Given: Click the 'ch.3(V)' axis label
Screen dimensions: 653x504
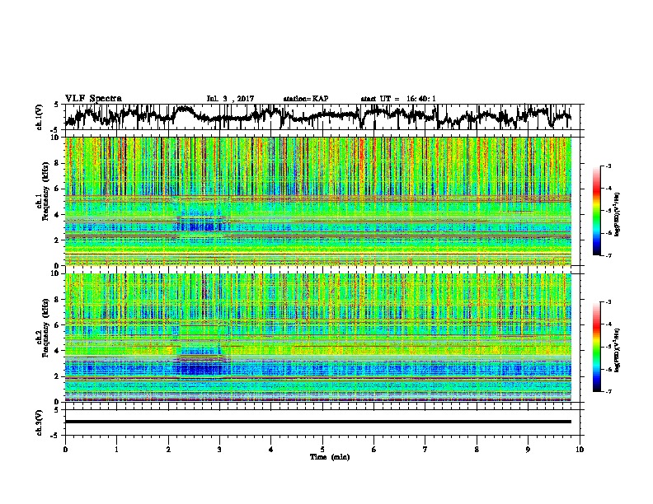Looking at the screenshot, I should (39, 422).
